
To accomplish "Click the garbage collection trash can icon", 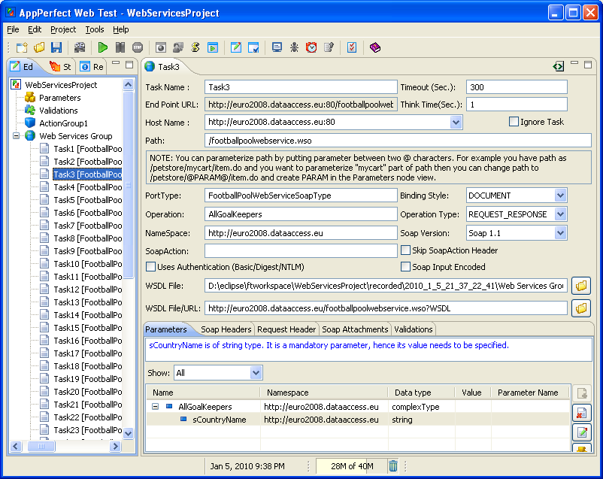I will [x=393, y=466].
